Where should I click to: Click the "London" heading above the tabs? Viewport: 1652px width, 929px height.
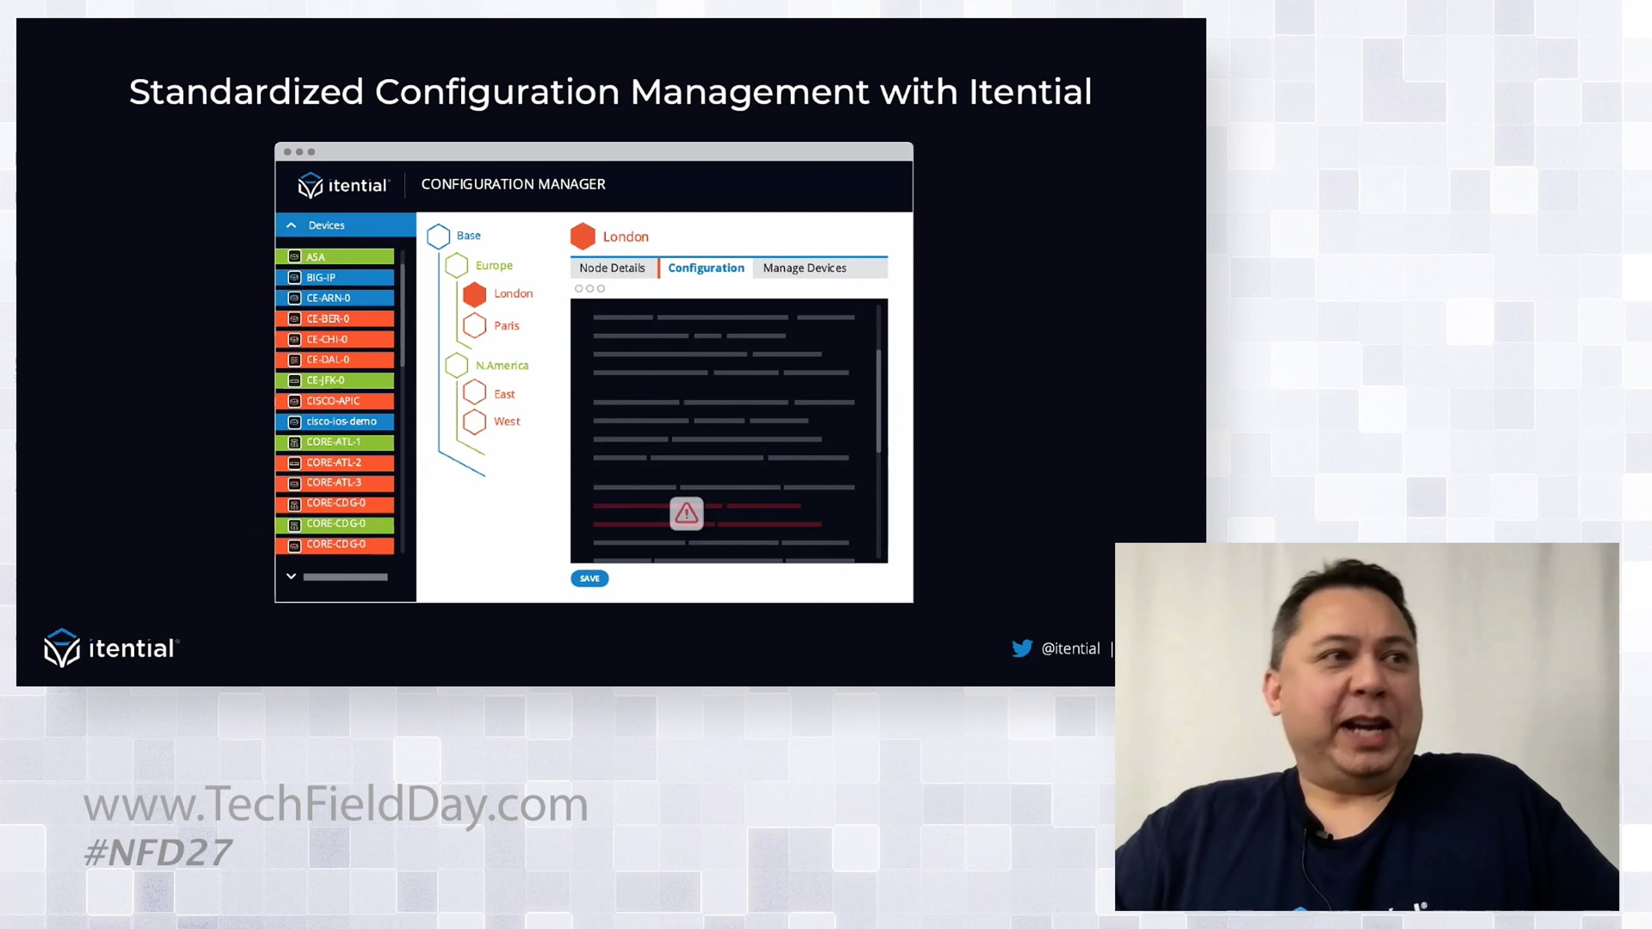(x=626, y=237)
